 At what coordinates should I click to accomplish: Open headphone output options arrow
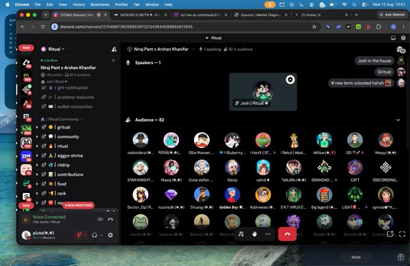click(x=101, y=235)
